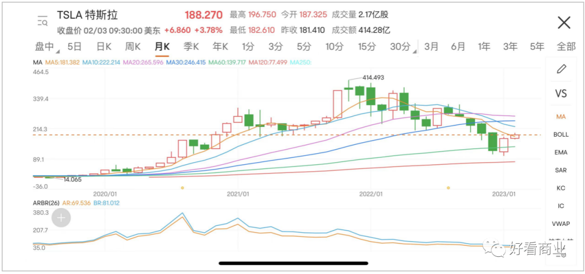
Task: Select the pencil drawing tool
Action: [x=561, y=69]
